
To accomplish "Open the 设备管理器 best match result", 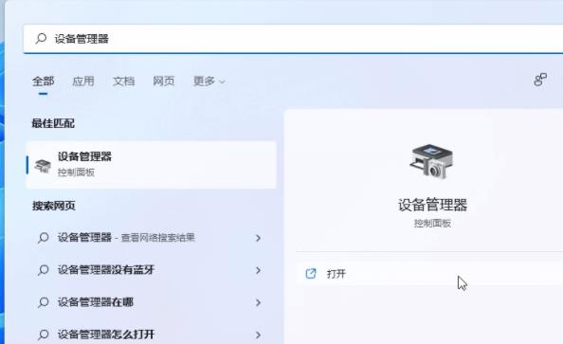I will point(152,165).
